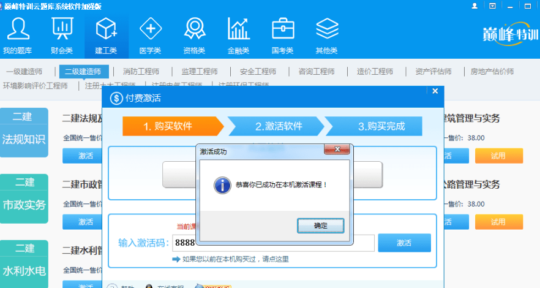Viewport: 540px width, 288px height.
Task: Open the 监理工程师 tab
Action: coord(200,72)
